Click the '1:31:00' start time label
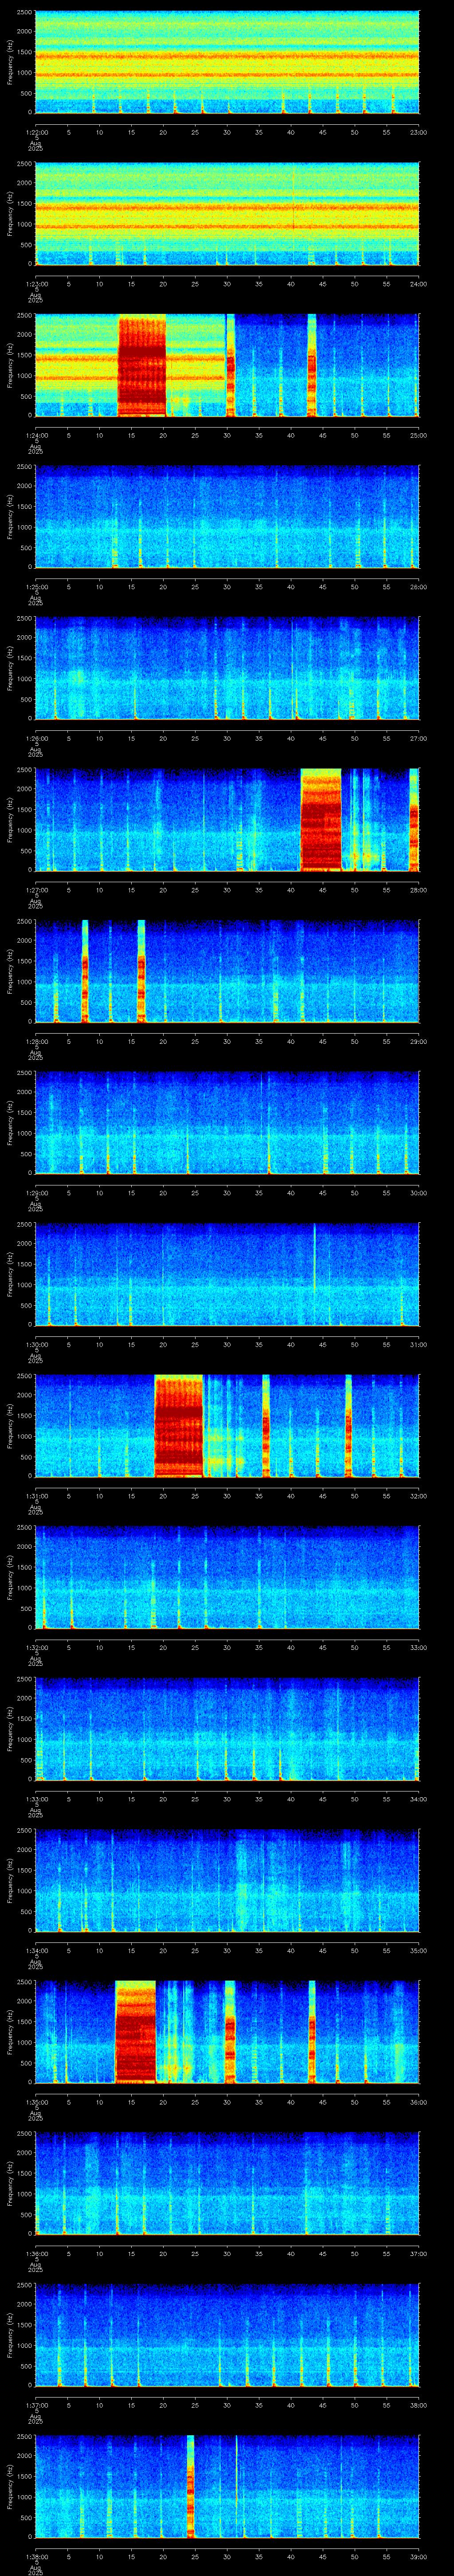Screen dimensions: 454x2576 tap(36, 1496)
